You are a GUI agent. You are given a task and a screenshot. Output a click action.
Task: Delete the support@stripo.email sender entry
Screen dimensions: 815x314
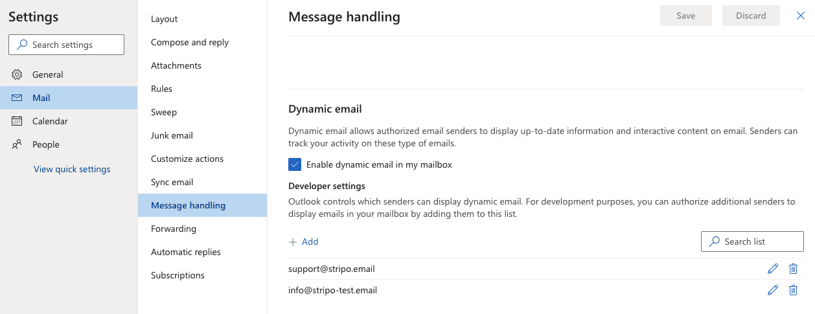[793, 269]
